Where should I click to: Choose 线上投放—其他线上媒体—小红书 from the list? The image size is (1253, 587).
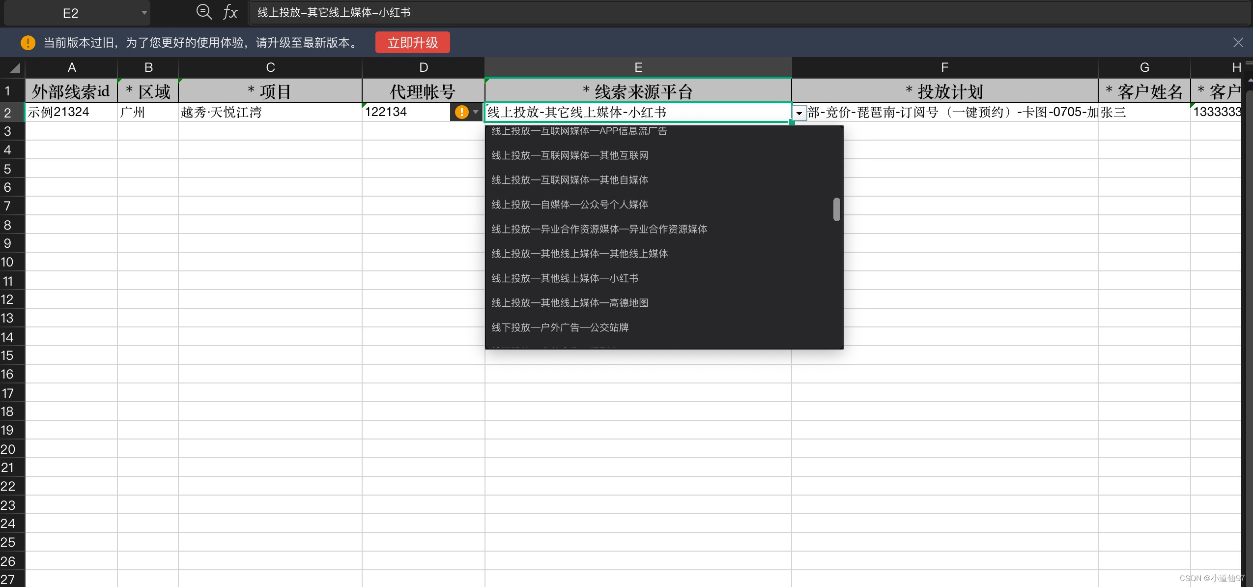pos(565,278)
